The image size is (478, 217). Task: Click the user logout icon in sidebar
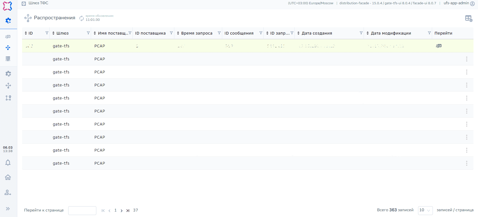tap(8, 192)
